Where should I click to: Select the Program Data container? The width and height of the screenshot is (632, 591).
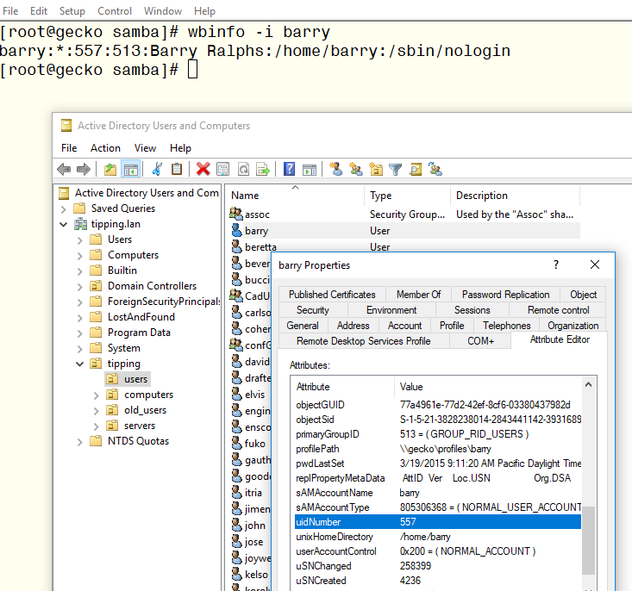tap(139, 333)
